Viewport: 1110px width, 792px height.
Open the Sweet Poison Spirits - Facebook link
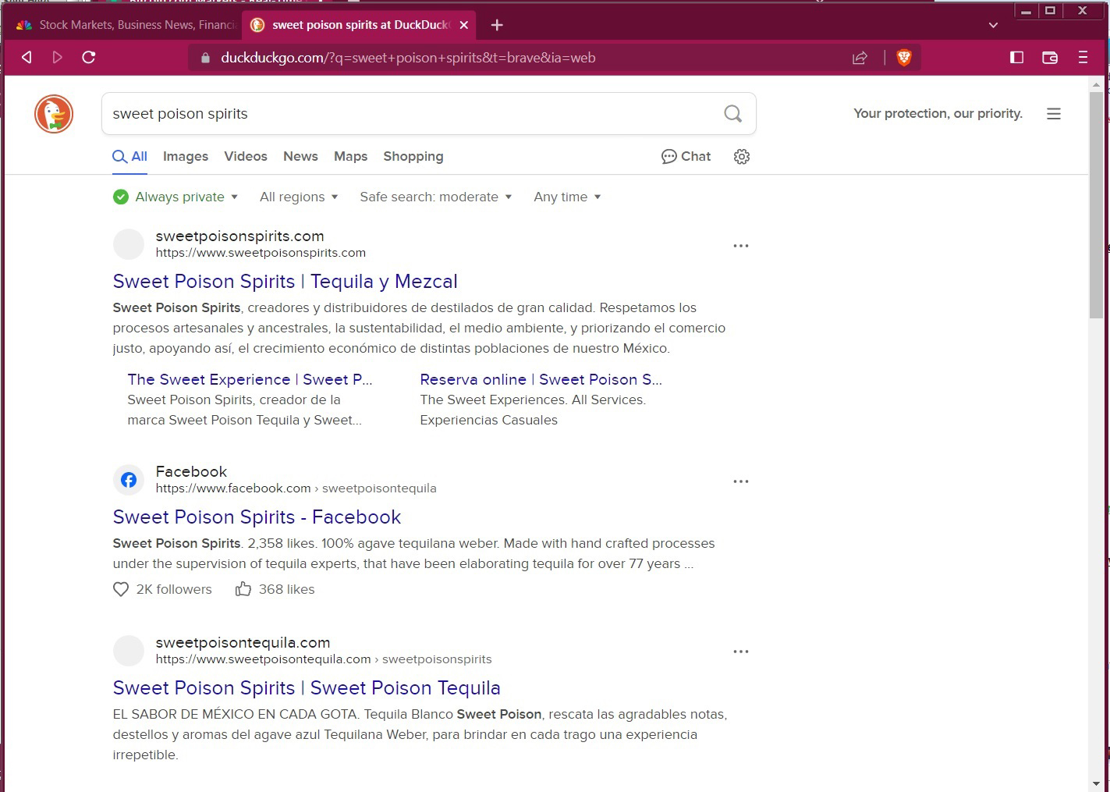point(257,517)
